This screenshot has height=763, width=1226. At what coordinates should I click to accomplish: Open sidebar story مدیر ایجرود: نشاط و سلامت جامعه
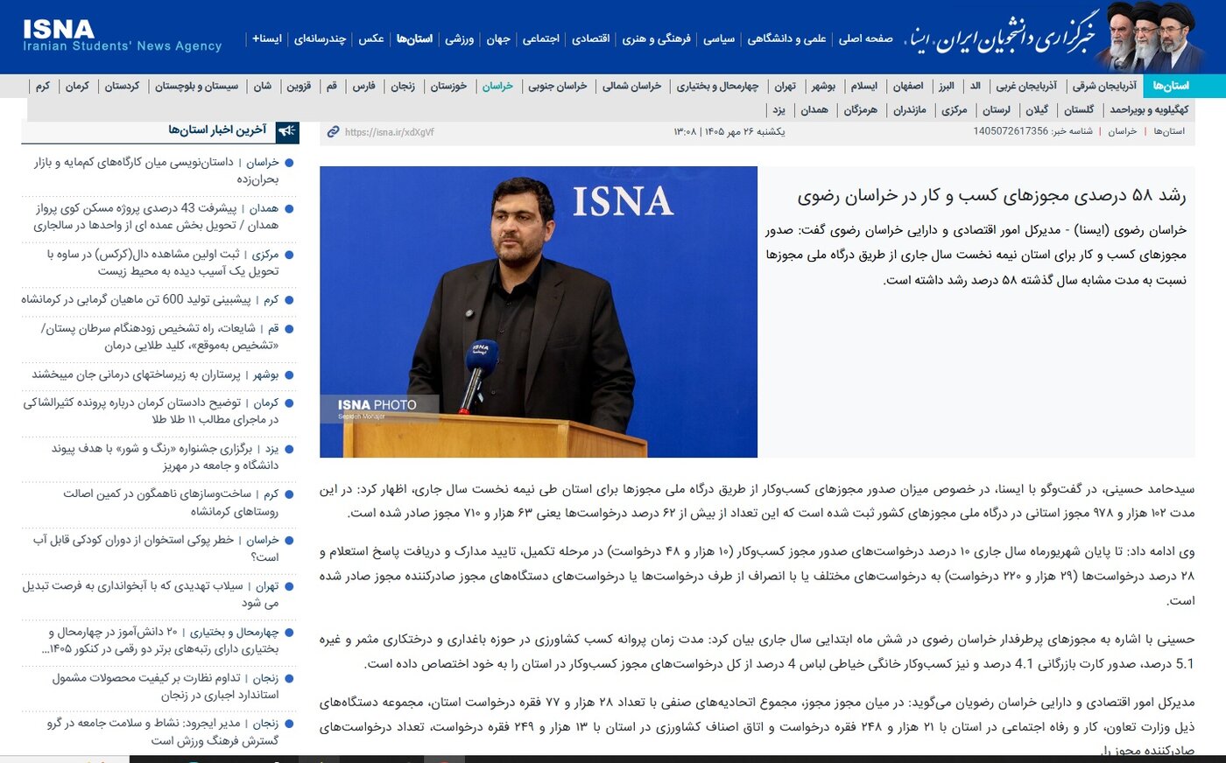(163, 731)
